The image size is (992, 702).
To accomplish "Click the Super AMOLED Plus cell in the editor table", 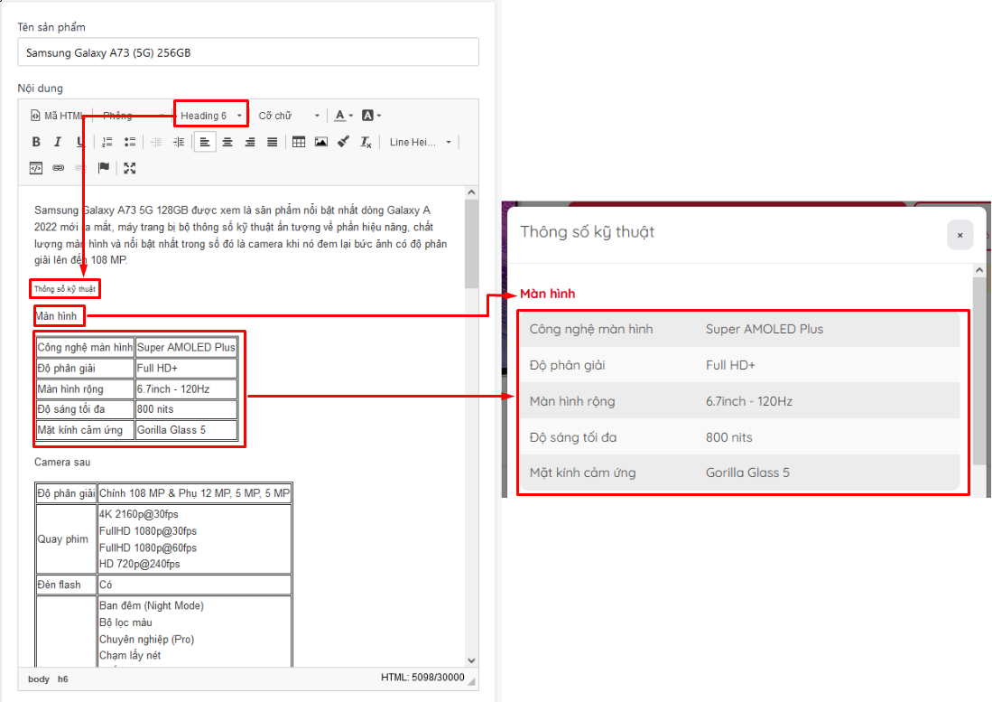I will [x=186, y=347].
